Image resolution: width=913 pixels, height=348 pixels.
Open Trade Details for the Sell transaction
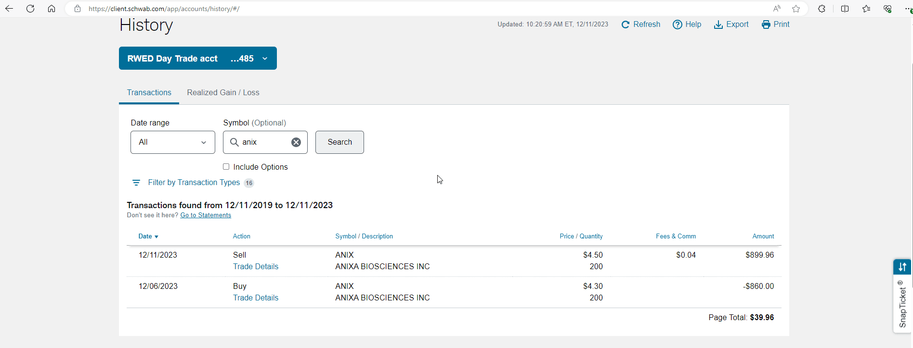255,267
